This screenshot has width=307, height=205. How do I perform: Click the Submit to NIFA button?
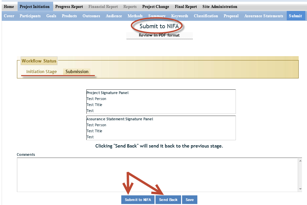click(138, 200)
